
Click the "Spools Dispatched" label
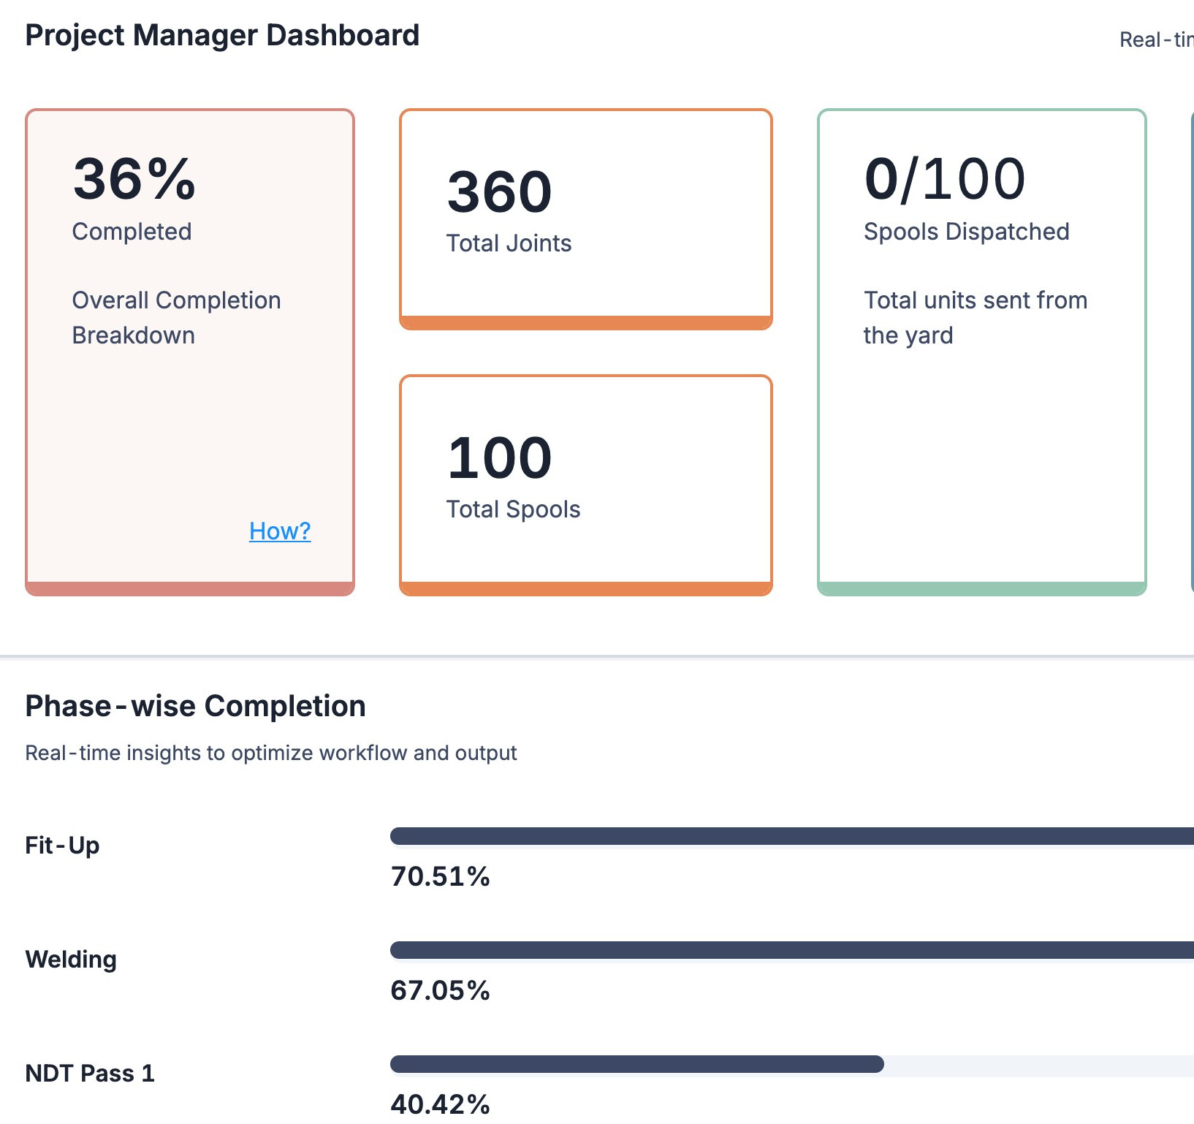pos(966,231)
